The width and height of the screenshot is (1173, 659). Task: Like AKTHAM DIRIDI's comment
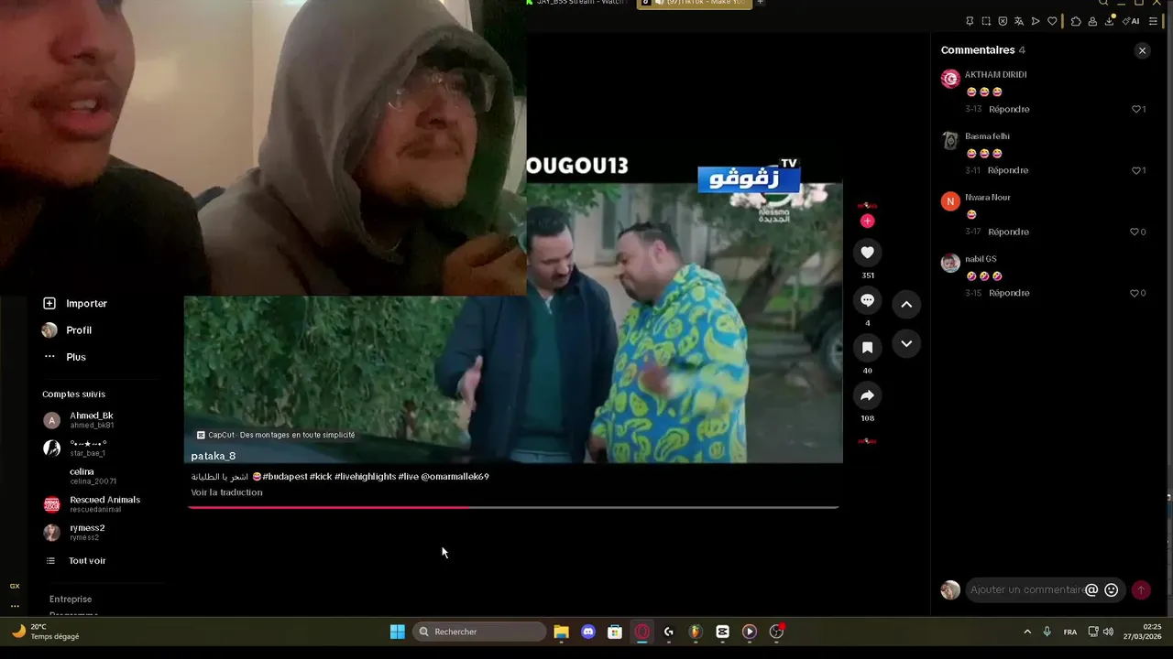tap(1138, 109)
